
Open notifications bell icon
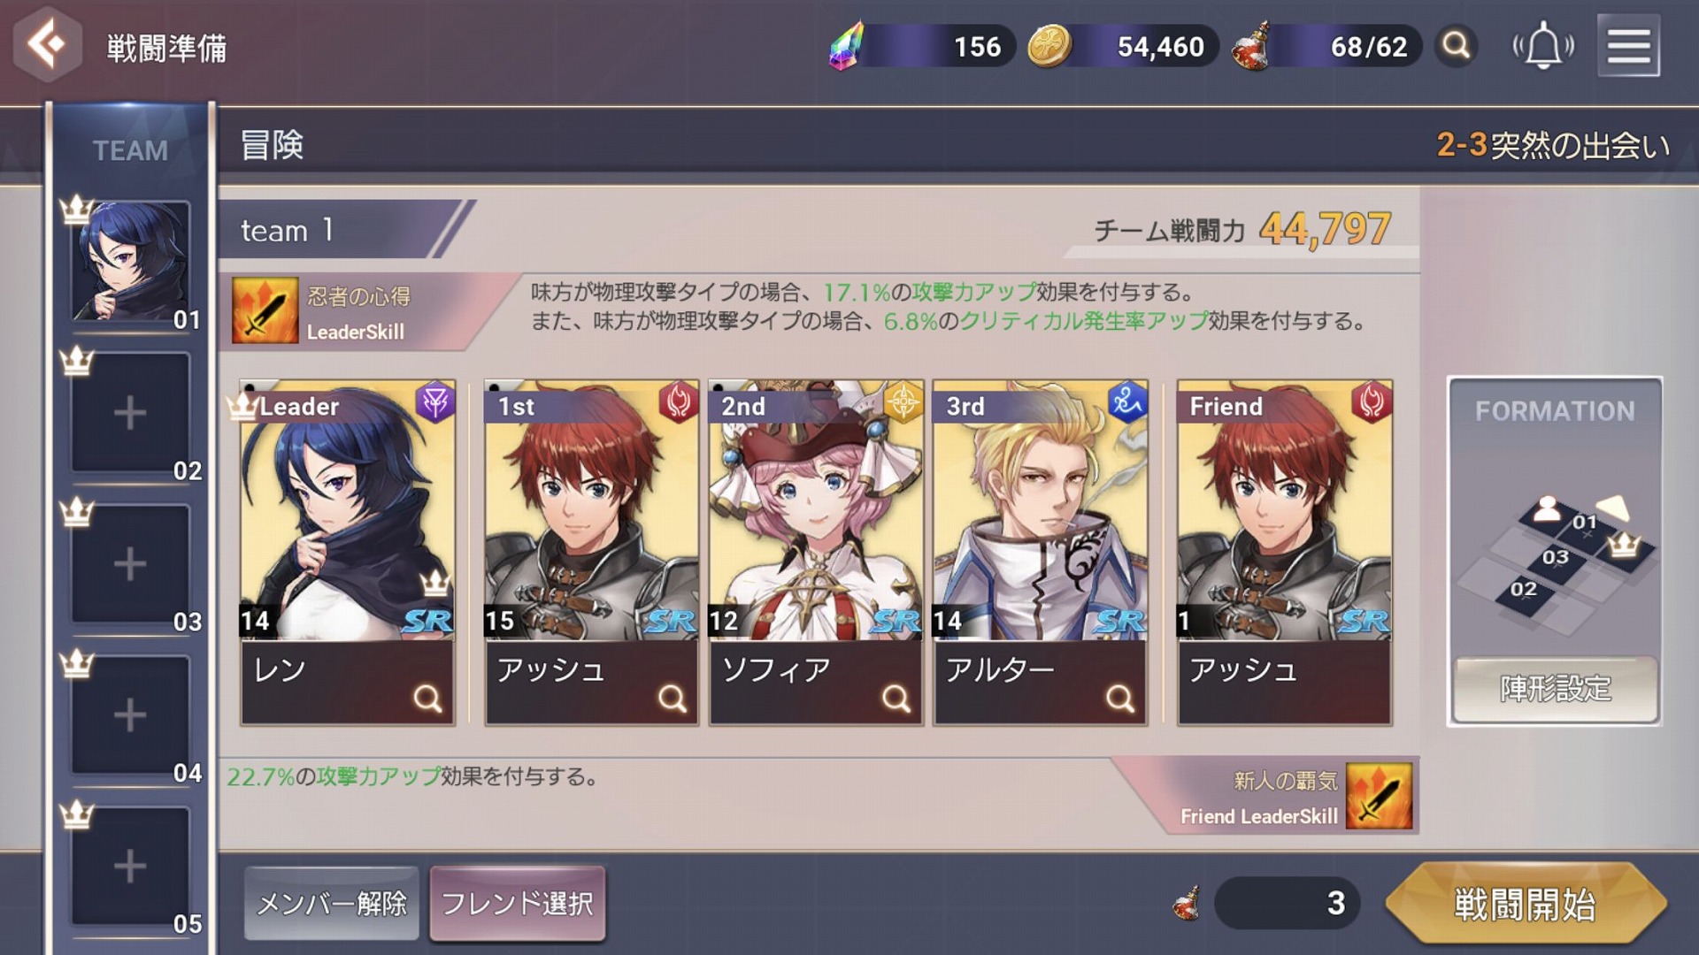click(1543, 46)
